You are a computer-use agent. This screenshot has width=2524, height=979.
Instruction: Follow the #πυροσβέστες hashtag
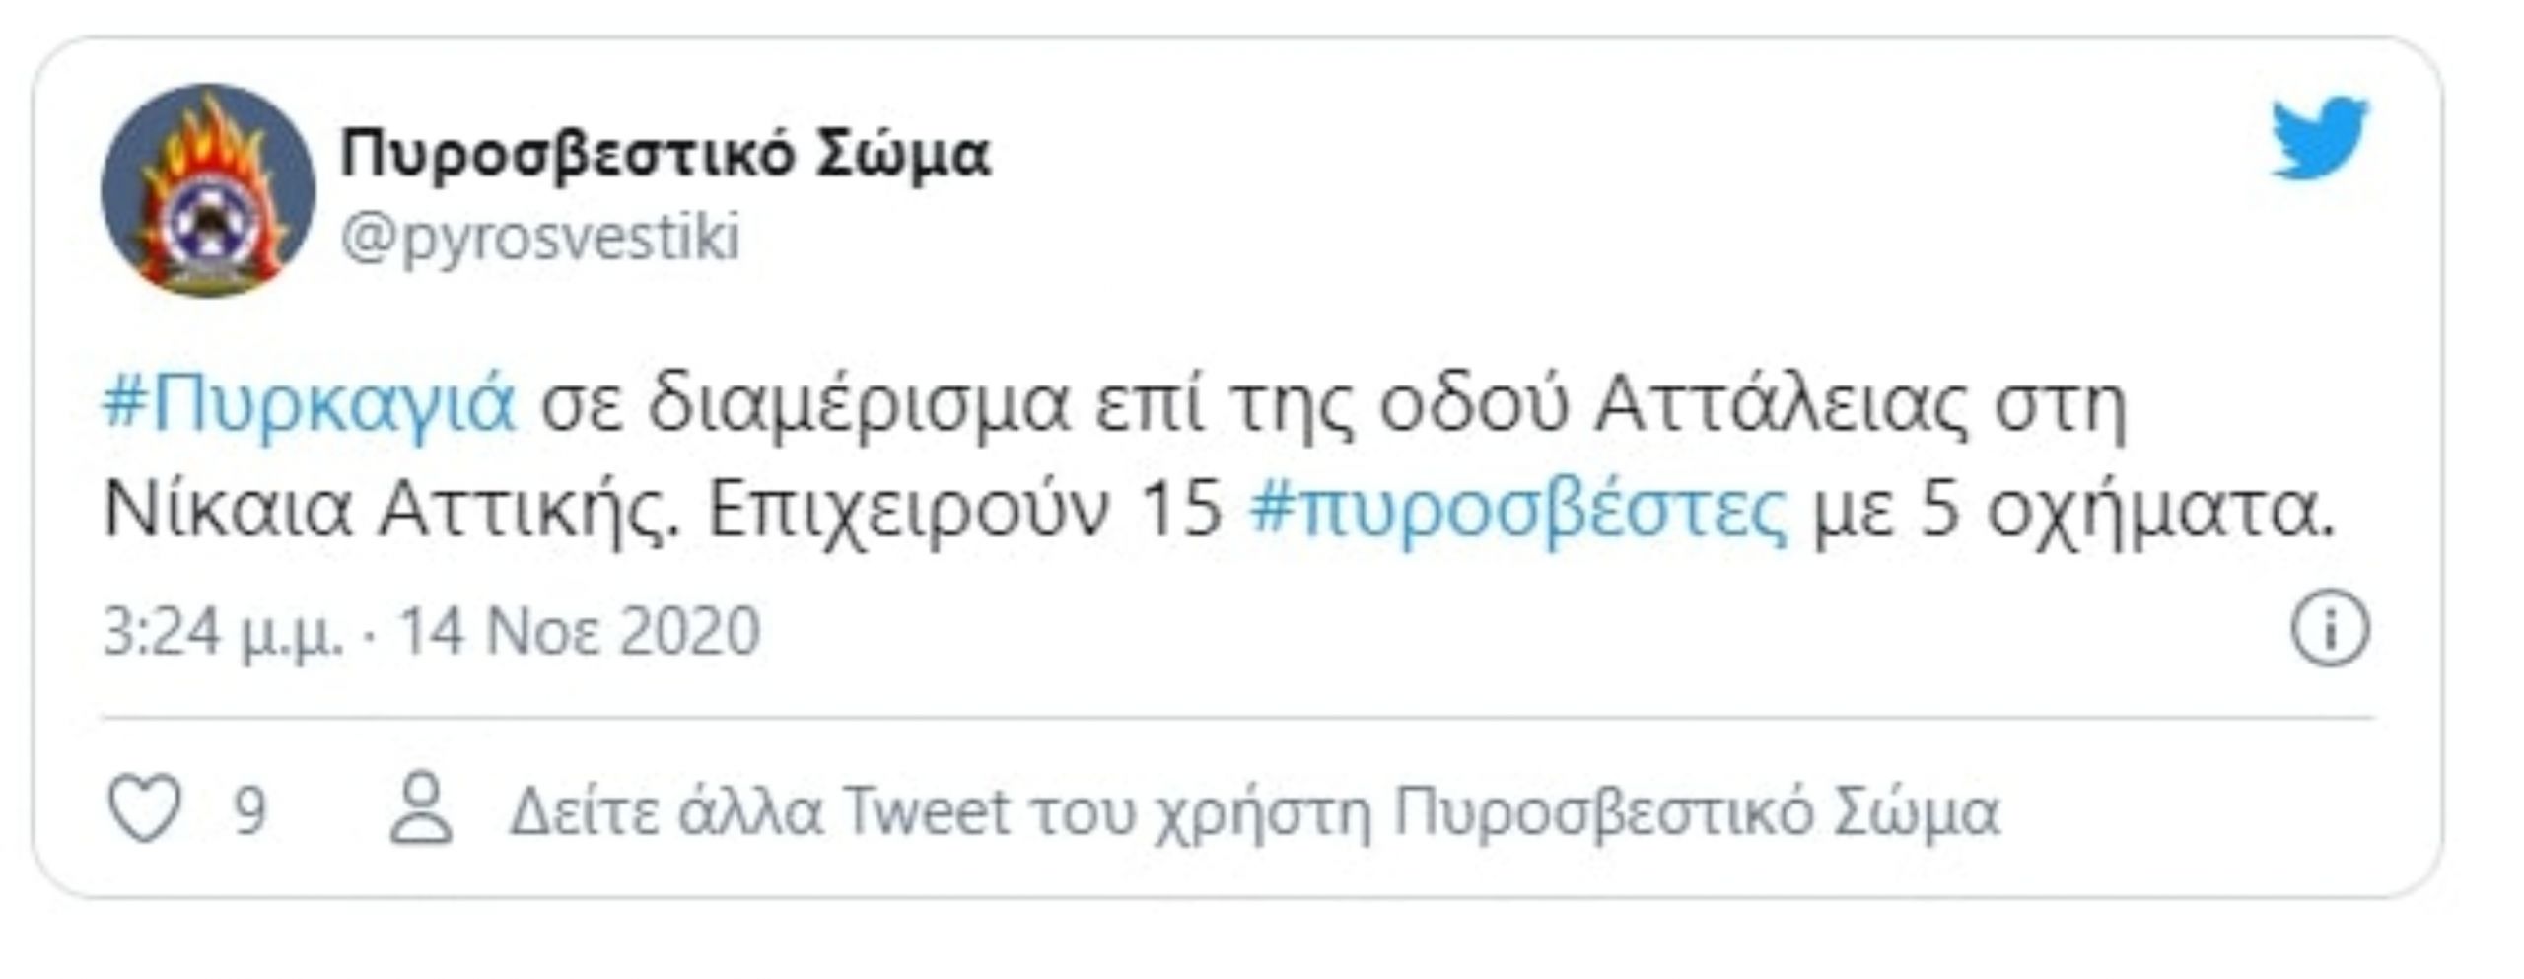[1518, 513]
